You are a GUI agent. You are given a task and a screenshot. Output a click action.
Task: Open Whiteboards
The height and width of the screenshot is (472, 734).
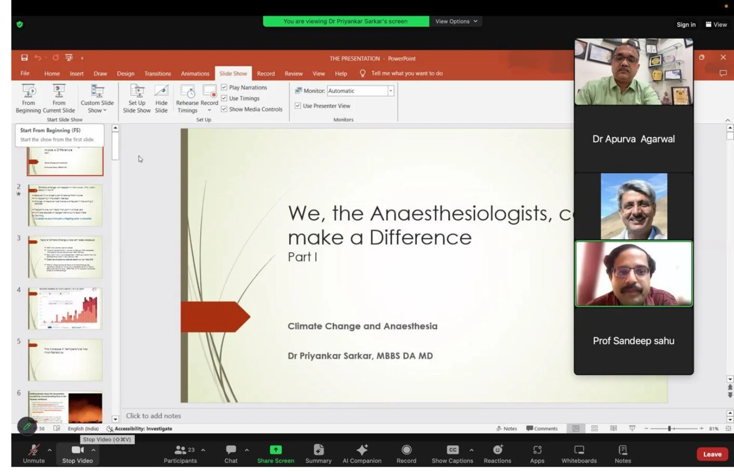coord(579,453)
